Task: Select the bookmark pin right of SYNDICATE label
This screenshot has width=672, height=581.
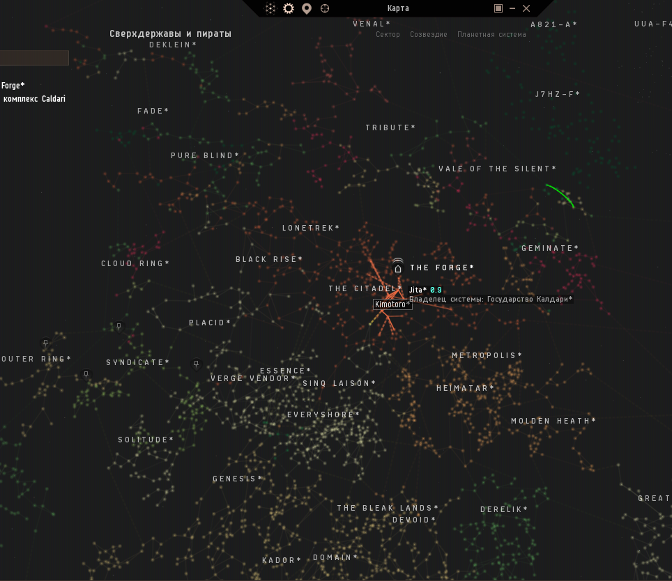Action: pos(197,364)
